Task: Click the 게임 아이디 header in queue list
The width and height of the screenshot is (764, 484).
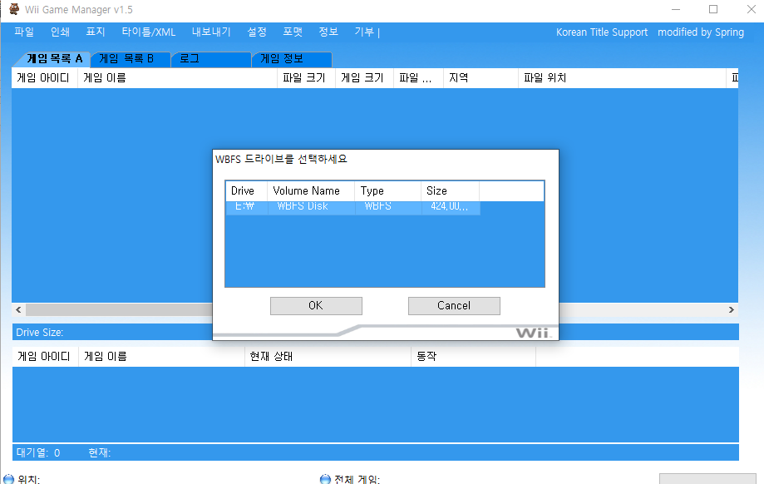Action: (46, 357)
